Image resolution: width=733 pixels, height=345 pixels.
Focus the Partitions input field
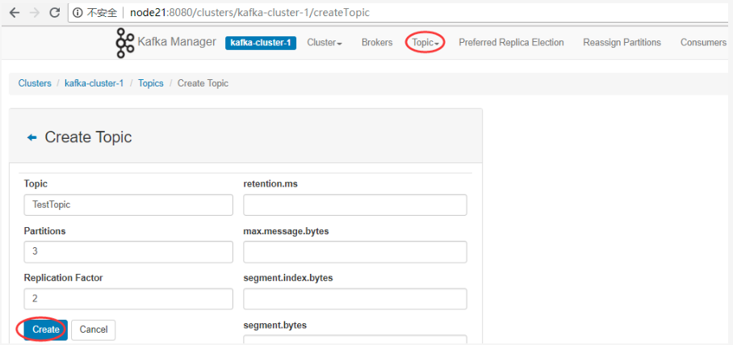click(x=128, y=252)
